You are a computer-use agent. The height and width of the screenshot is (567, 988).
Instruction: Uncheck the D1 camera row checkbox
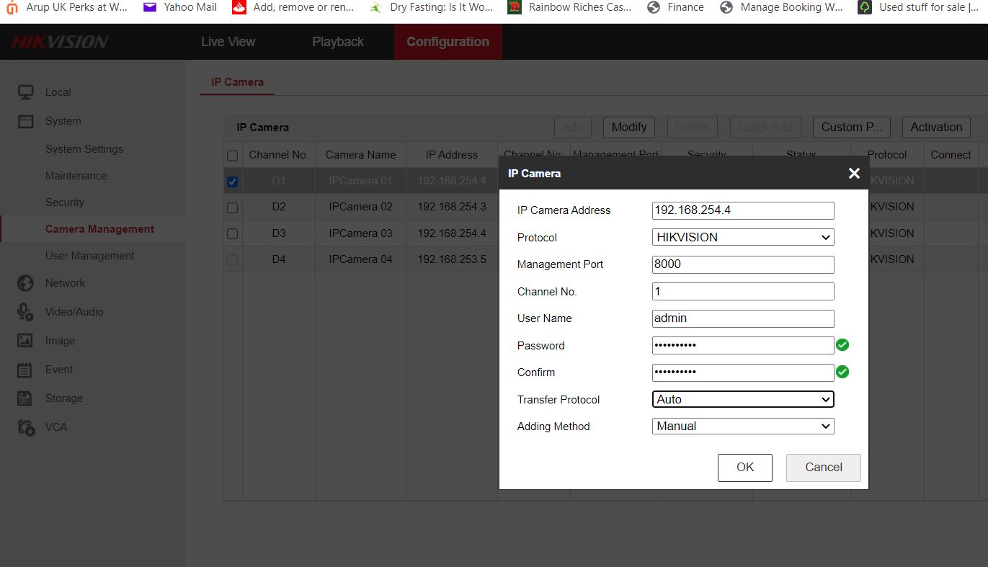click(232, 182)
